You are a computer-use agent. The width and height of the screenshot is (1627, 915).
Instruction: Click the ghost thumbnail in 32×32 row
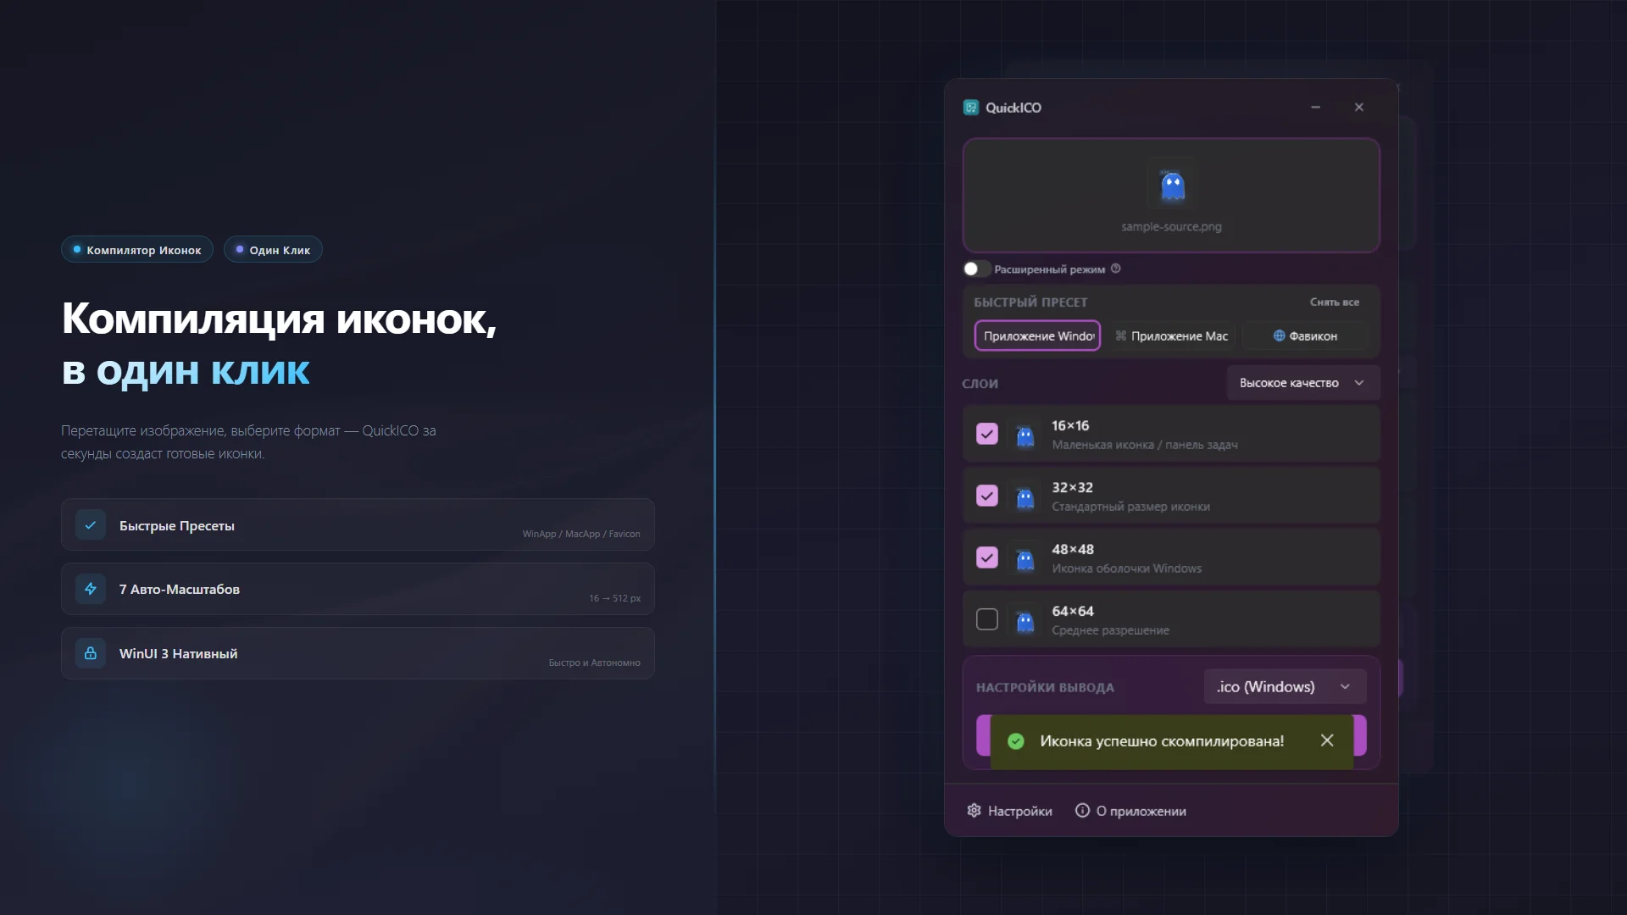1025,497
